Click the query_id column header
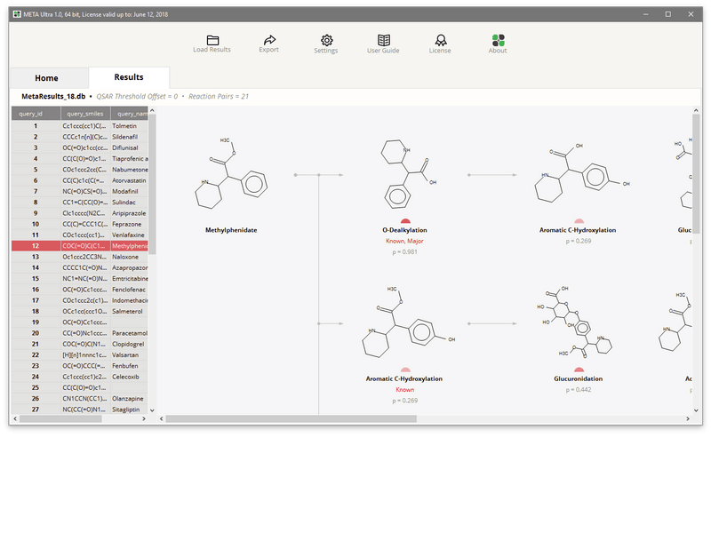 [36, 114]
